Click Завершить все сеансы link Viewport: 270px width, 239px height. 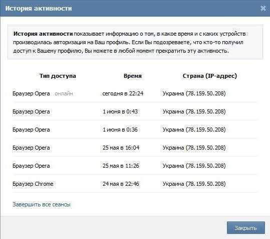pos(42,204)
